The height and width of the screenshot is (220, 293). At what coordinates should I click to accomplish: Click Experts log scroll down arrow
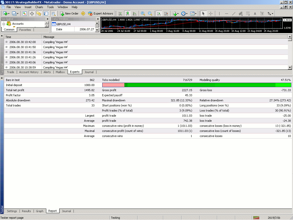290,67
